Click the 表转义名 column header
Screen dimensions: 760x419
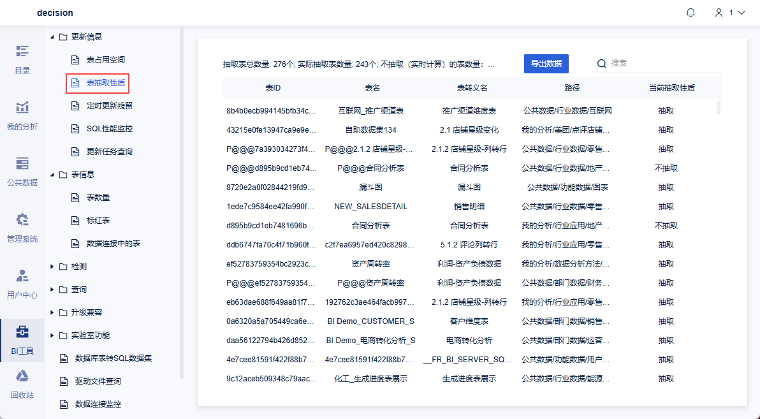tap(472, 88)
